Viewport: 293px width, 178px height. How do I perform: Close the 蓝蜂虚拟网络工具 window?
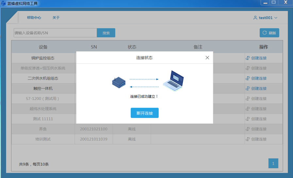tap(285, 2)
